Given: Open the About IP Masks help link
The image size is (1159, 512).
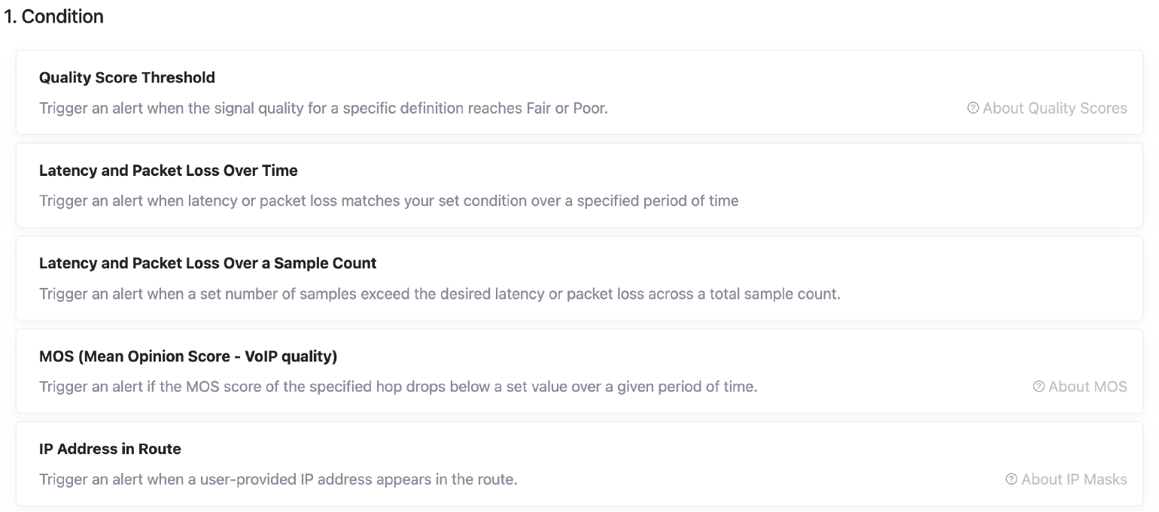Looking at the screenshot, I should (1075, 479).
